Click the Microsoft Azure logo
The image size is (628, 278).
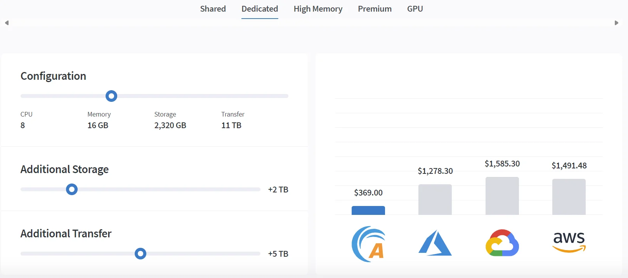435,243
